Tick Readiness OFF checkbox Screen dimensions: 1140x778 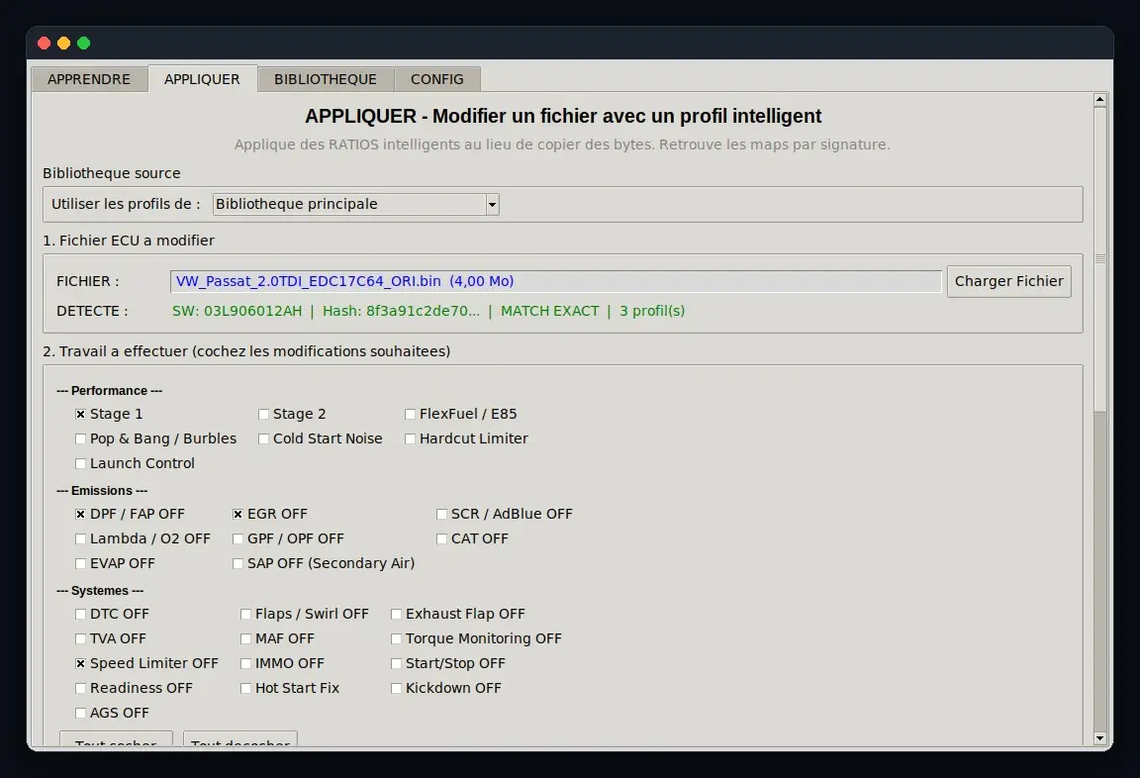tap(81, 689)
